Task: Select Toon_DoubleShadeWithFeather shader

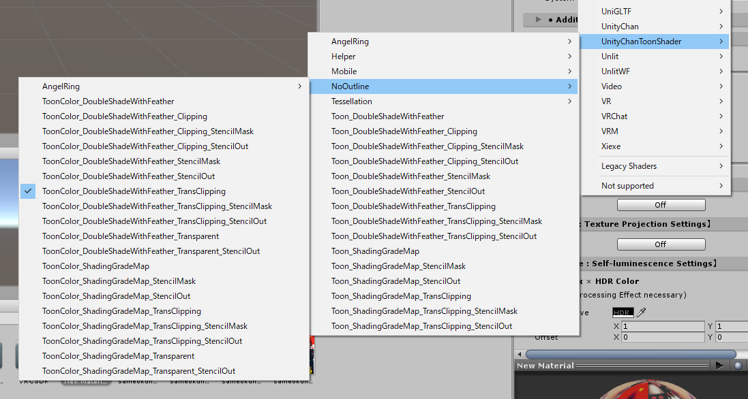Action: point(444,116)
